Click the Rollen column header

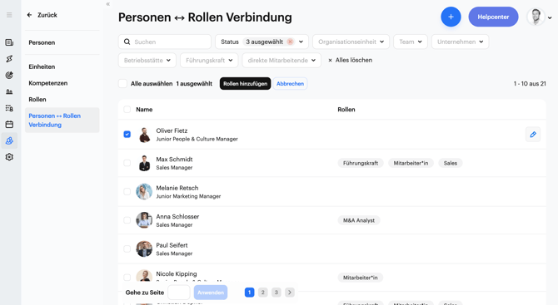pos(346,110)
